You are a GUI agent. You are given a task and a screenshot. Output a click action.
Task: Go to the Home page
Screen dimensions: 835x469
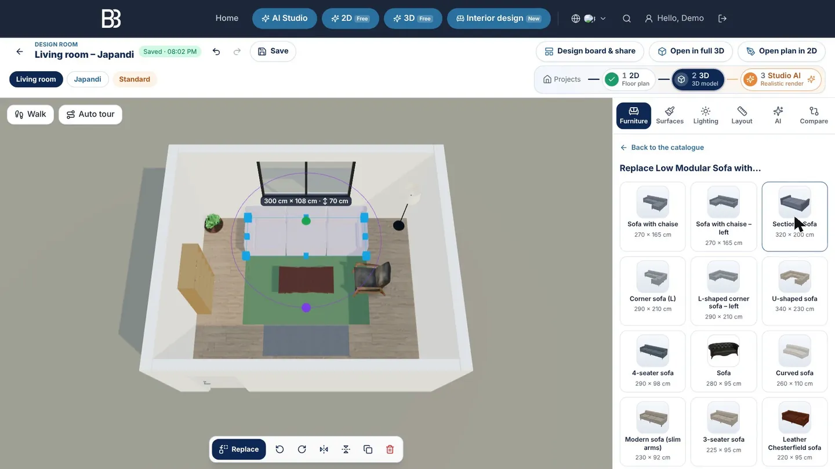coord(227,19)
